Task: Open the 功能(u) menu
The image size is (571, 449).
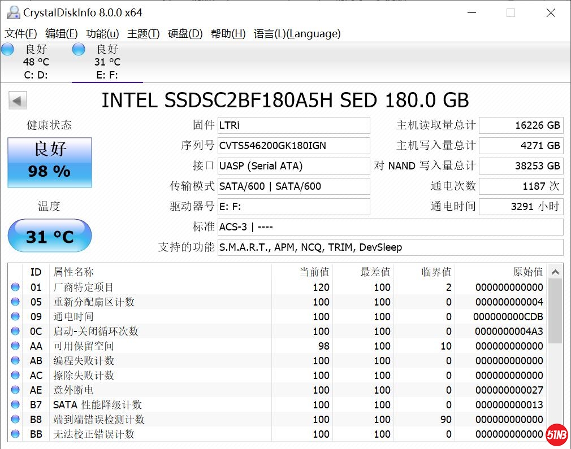Action: tap(102, 34)
